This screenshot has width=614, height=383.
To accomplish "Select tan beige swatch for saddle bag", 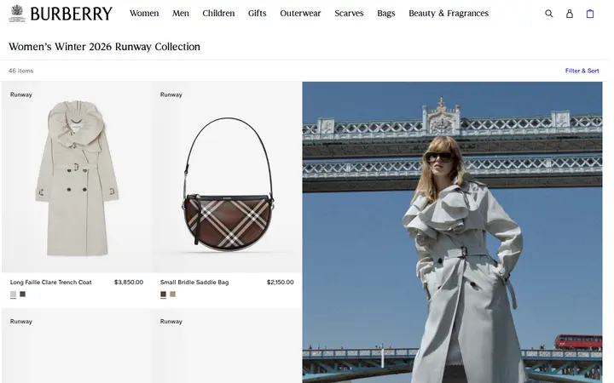I will click(172, 294).
